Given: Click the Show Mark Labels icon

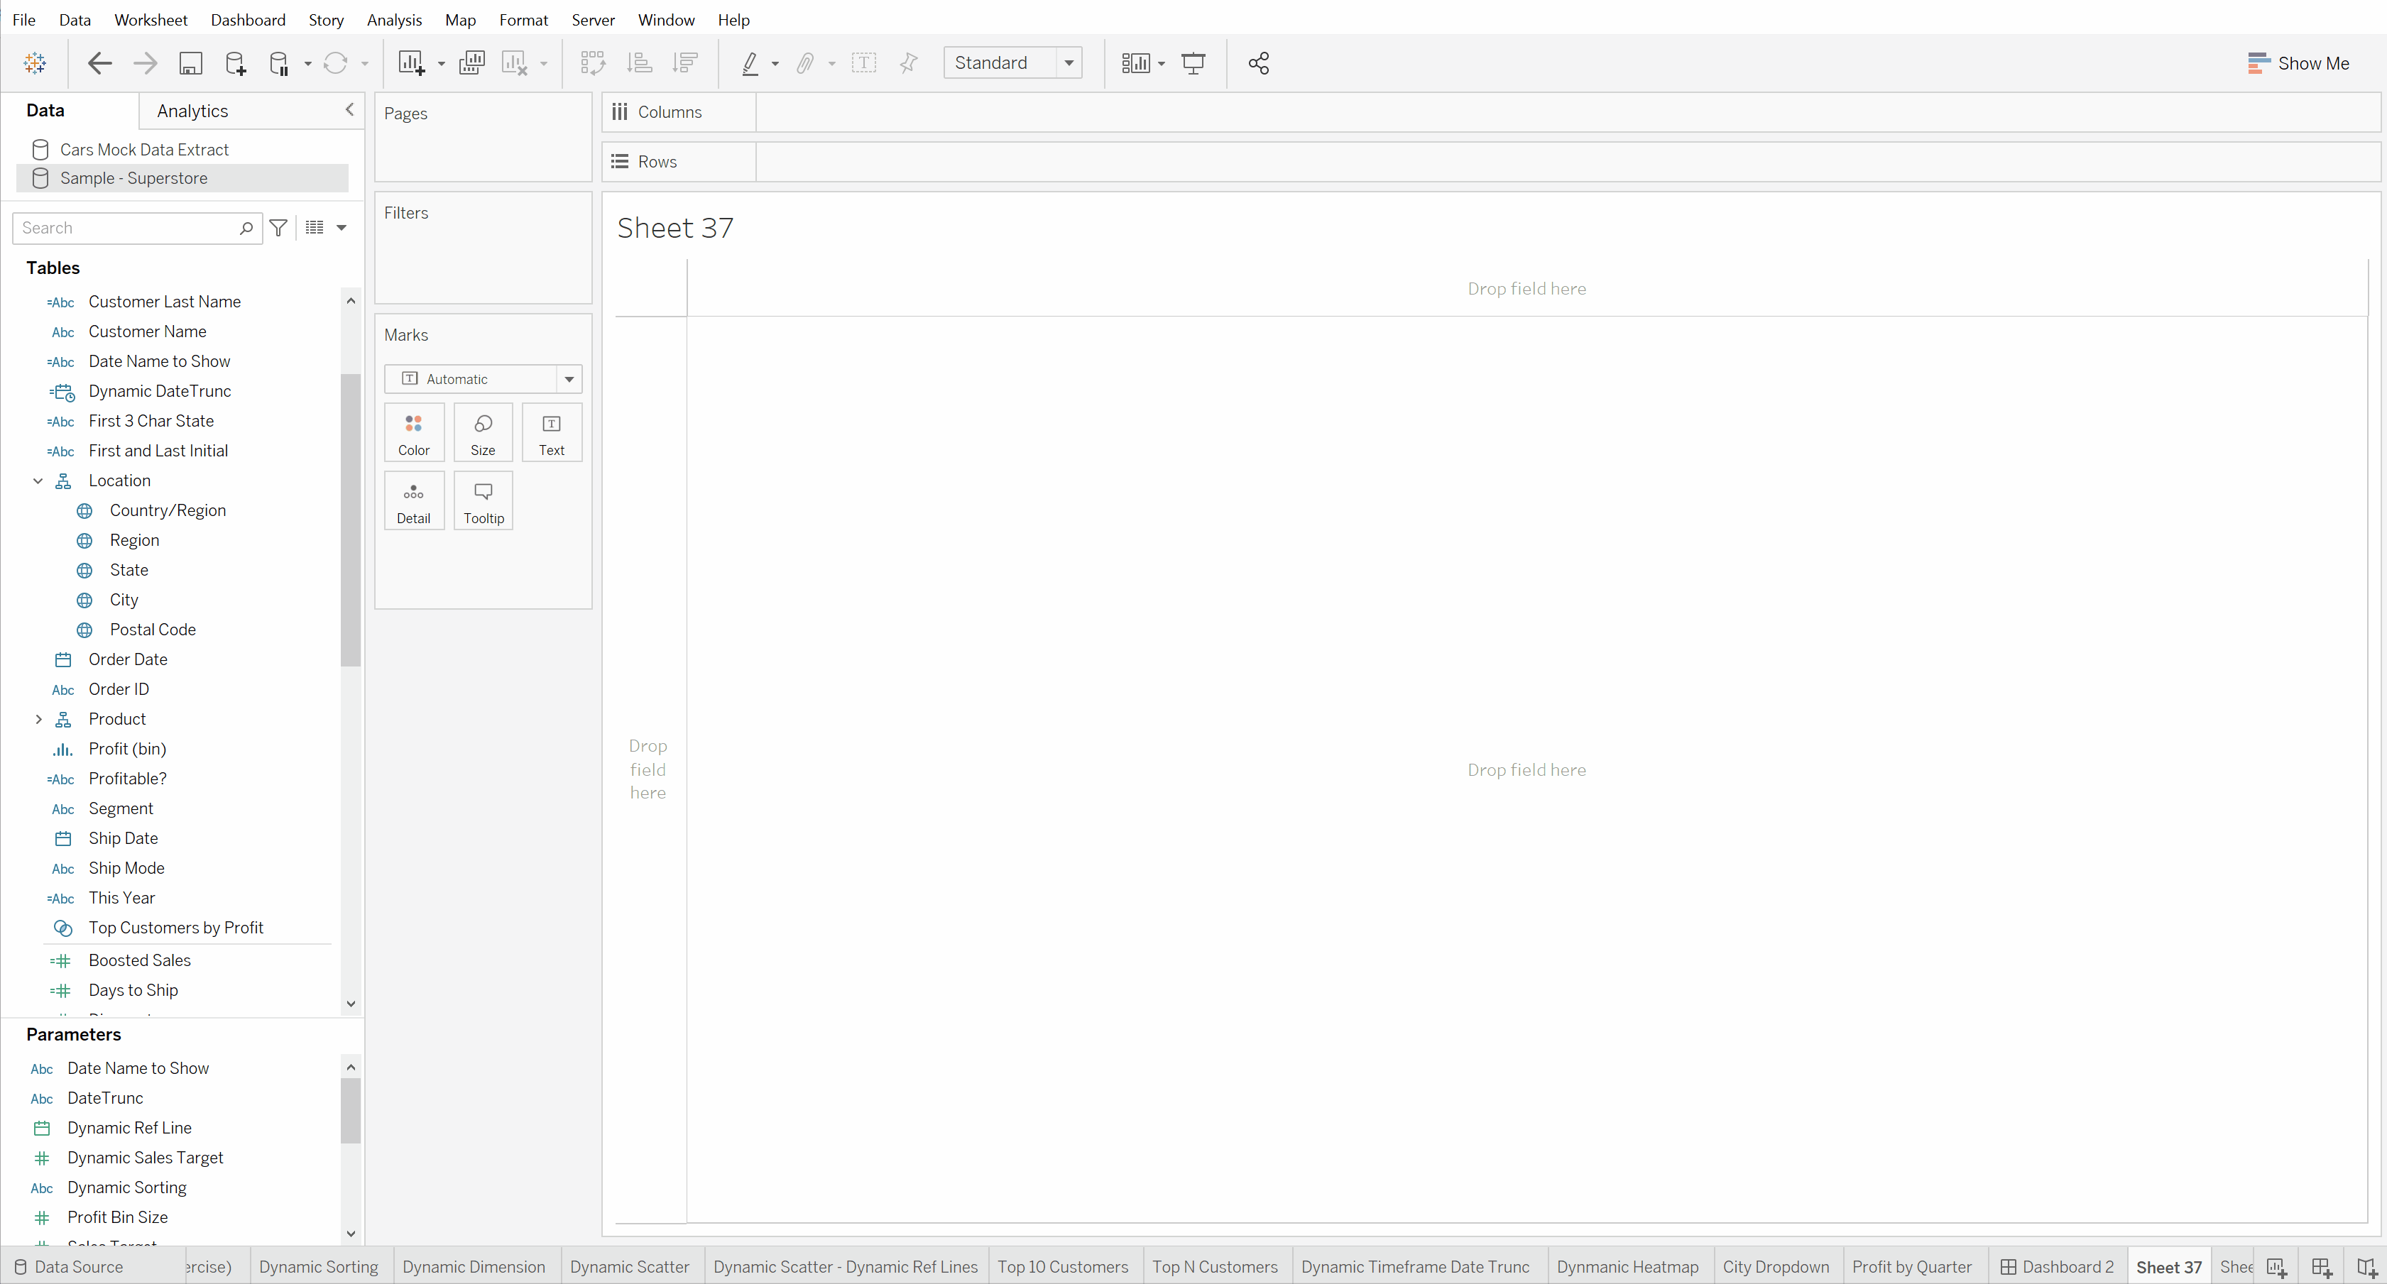Looking at the screenshot, I should coord(863,63).
